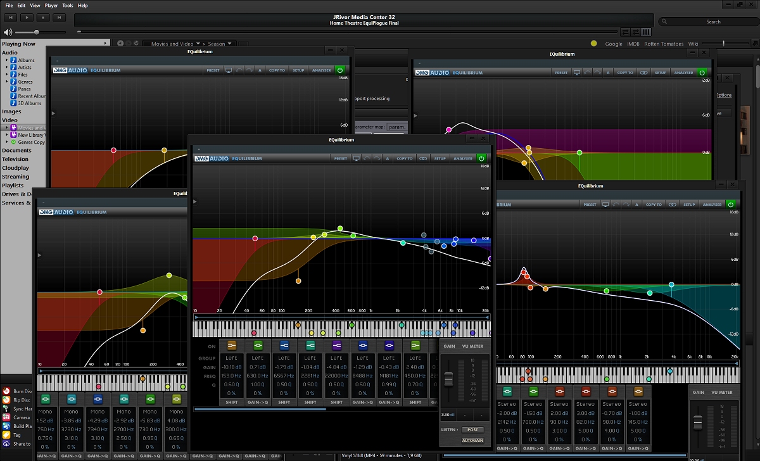Expand the Playing Now arrow
Viewport: 760px width, 461px height.
(x=105, y=44)
